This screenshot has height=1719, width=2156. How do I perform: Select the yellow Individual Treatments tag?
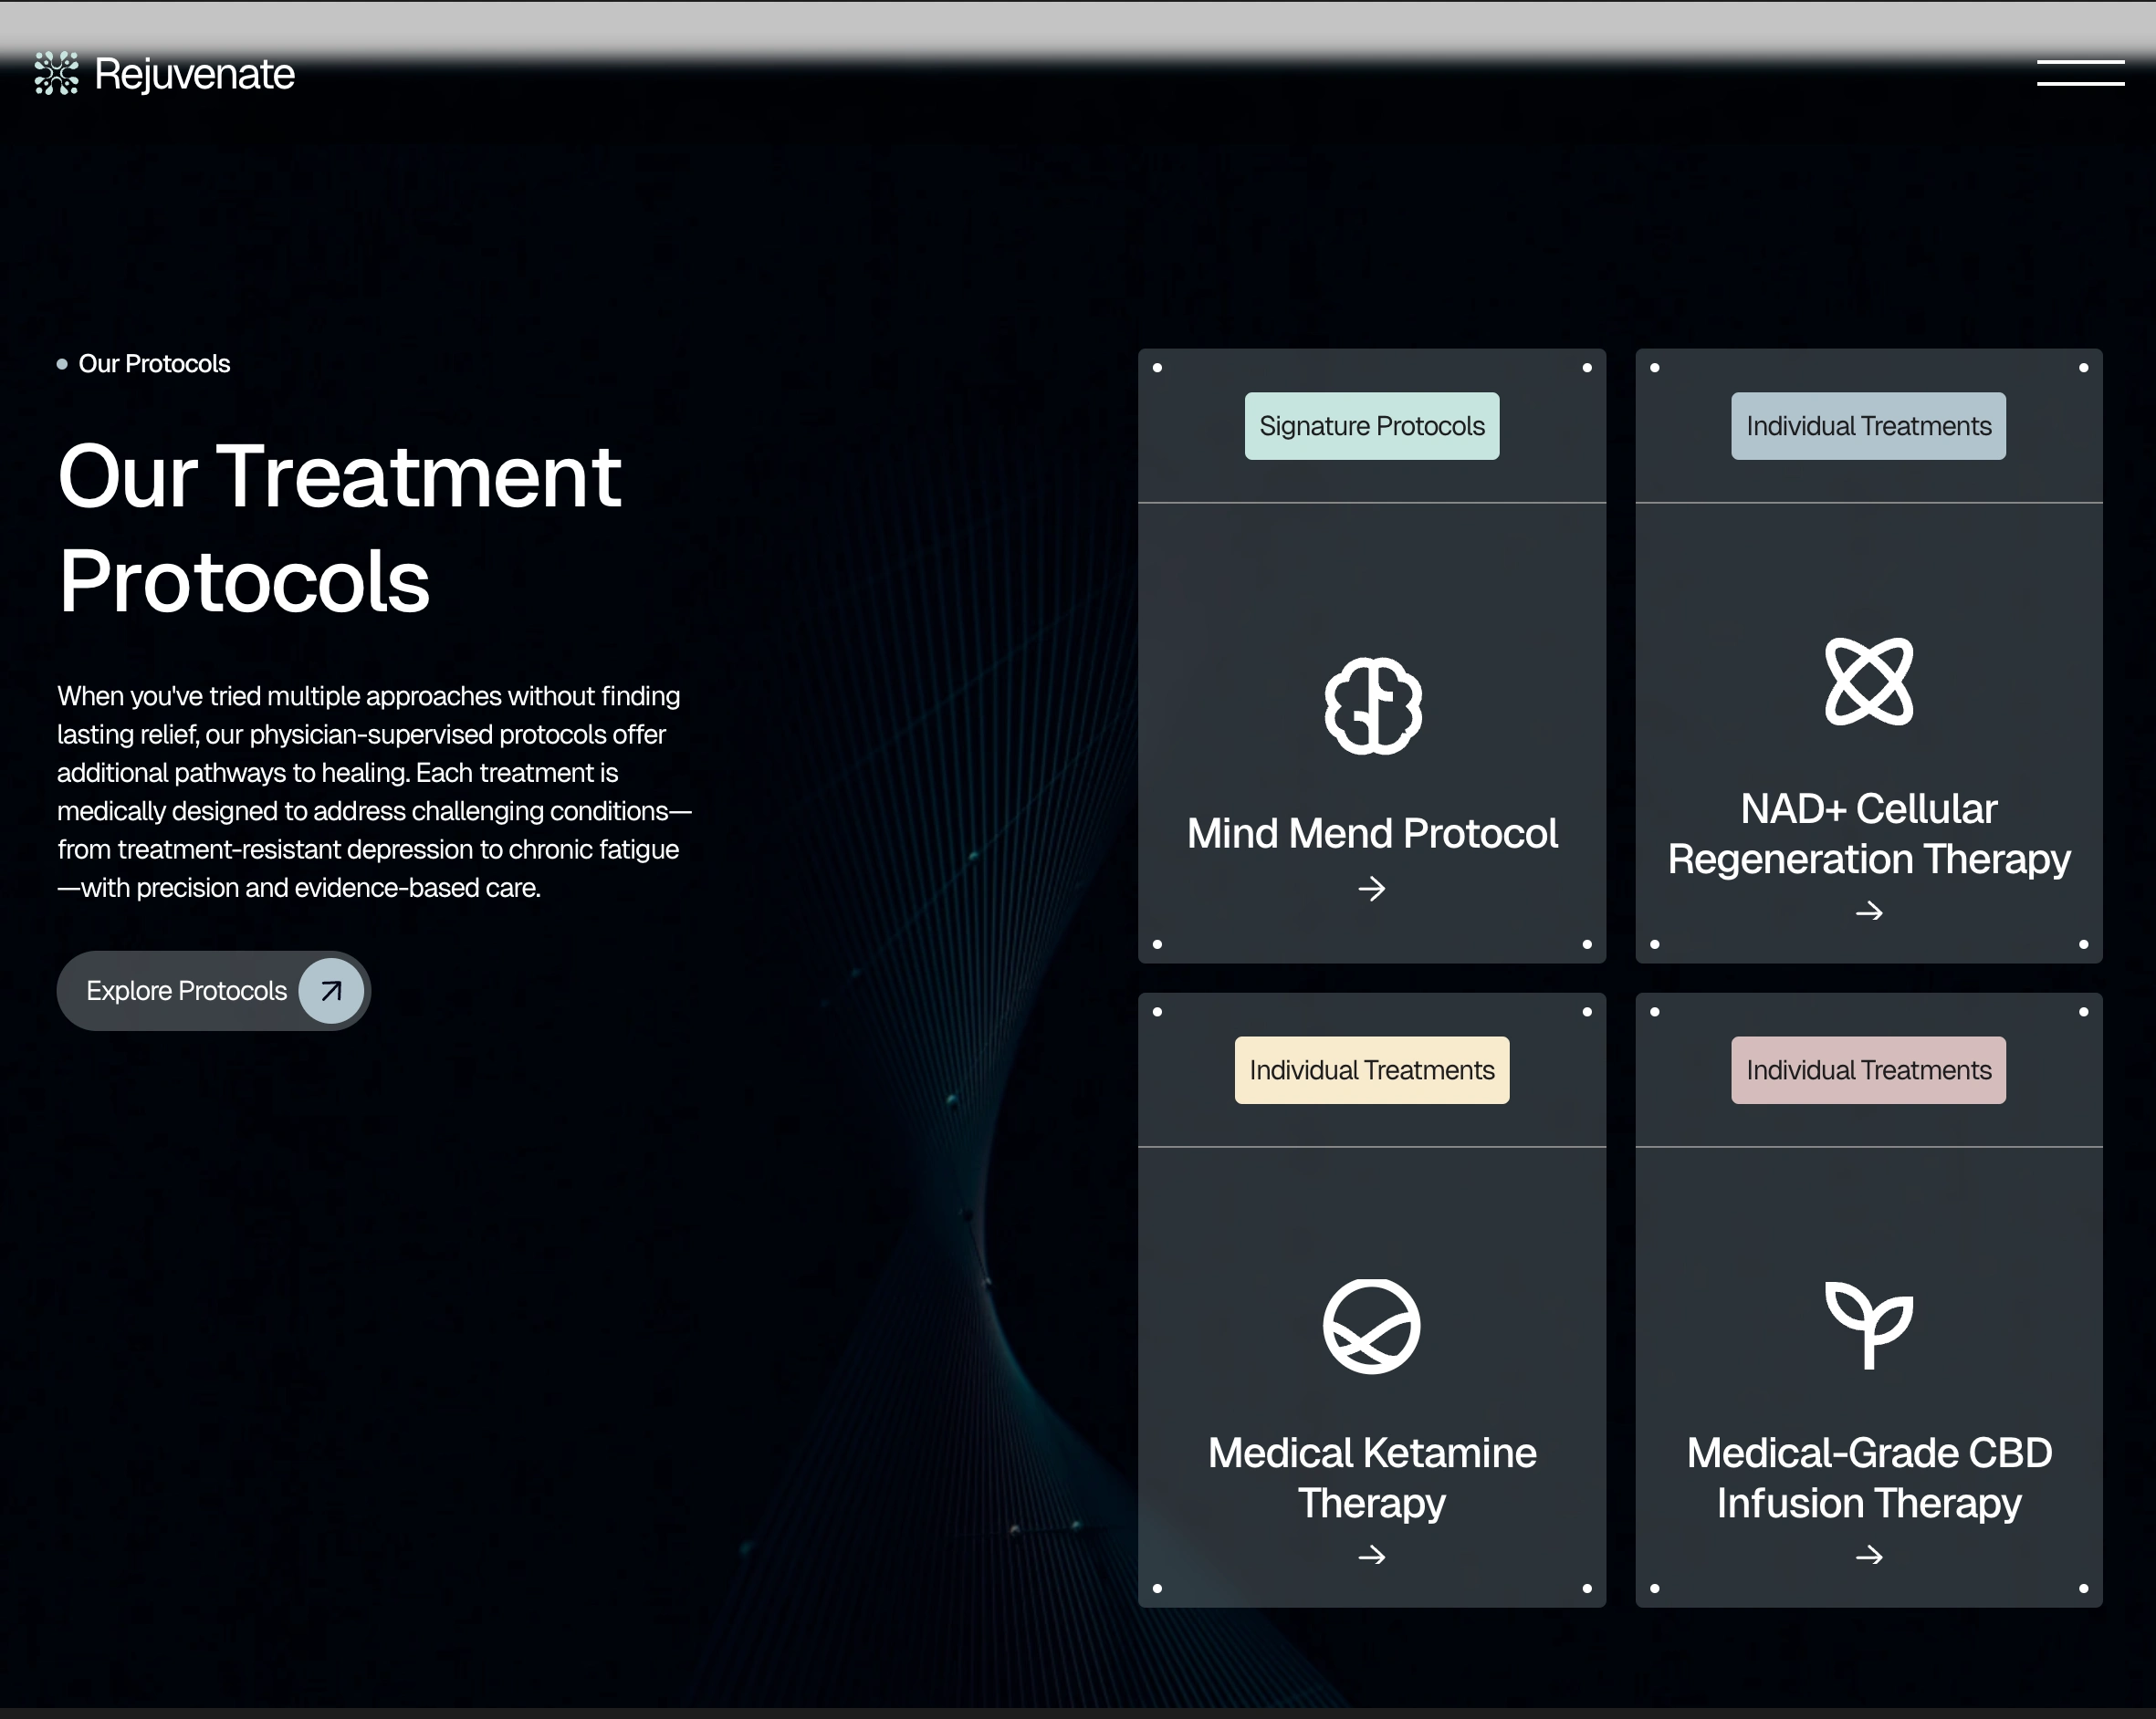click(1371, 1069)
